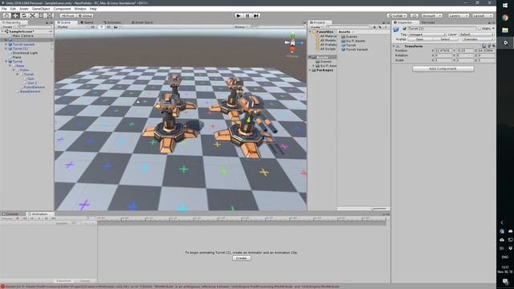Toggle Pivot/Center handle position
Screen dimensions: 514x289
click(x=67, y=16)
